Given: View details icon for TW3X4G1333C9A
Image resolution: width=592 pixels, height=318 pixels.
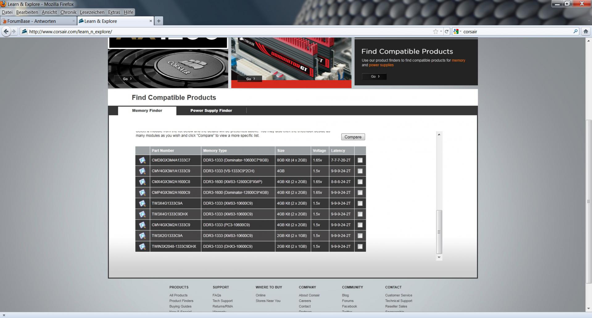Looking at the screenshot, I should (142, 203).
